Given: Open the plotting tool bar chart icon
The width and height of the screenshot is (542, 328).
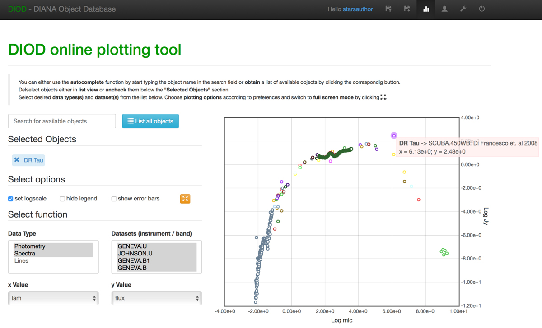Looking at the screenshot, I should coord(426,9).
